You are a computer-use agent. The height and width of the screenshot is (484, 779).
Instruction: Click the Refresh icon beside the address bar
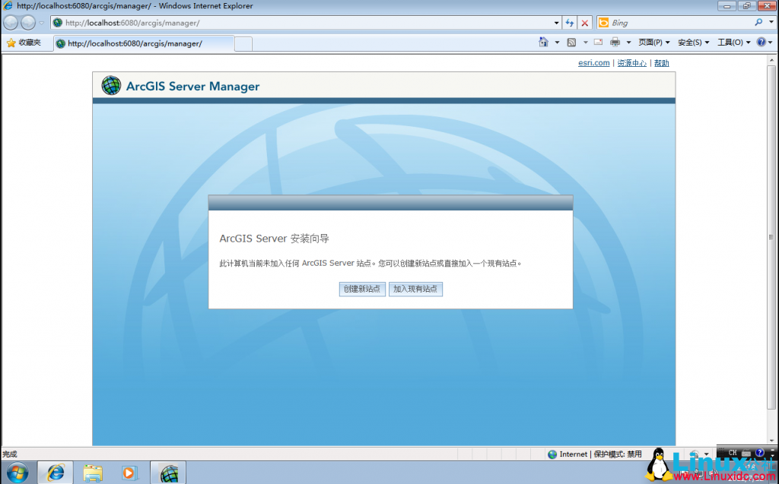coord(570,22)
